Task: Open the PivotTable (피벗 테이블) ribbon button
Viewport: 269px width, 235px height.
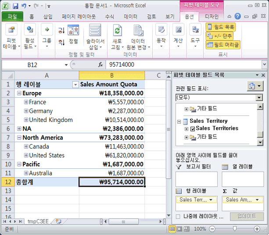Action: (x=11, y=36)
